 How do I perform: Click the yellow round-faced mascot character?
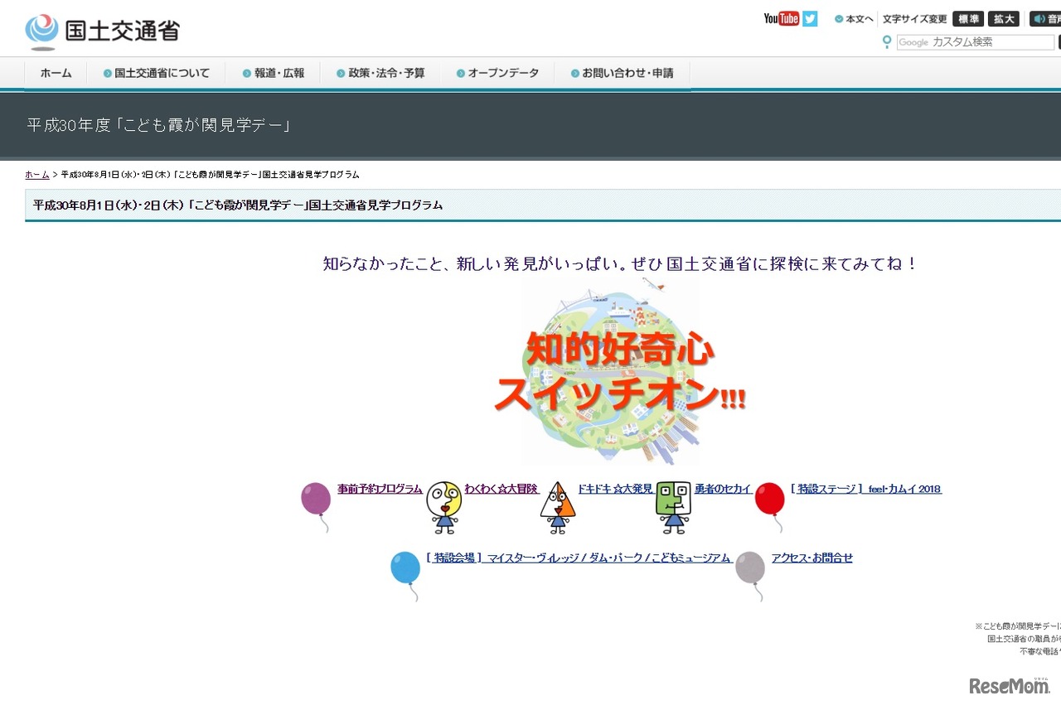click(444, 505)
